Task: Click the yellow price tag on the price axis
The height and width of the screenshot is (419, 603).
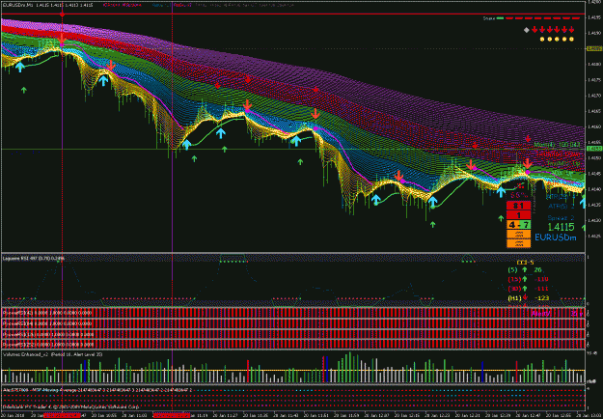Action: (593, 48)
